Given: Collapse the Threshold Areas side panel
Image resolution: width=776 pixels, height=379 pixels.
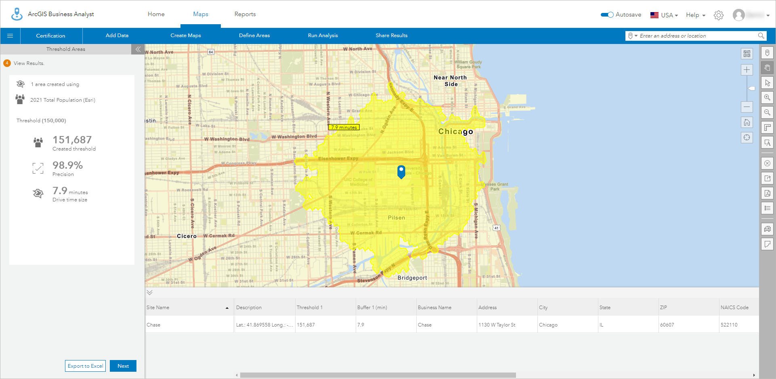Looking at the screenshot, I should click(x=138, y=49).
